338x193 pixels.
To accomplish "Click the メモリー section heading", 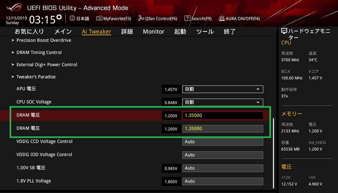I will (x=292, y=114).
